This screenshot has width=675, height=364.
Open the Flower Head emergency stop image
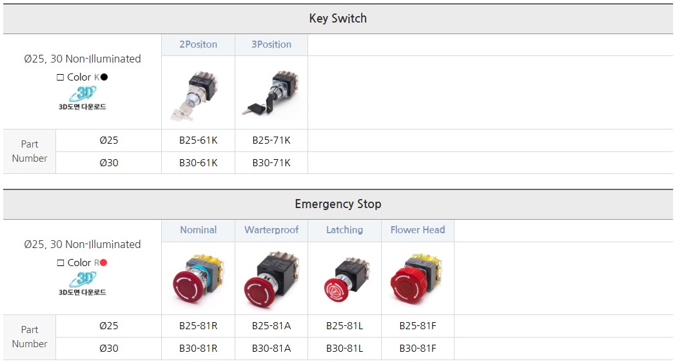click(x=417, y=279)
